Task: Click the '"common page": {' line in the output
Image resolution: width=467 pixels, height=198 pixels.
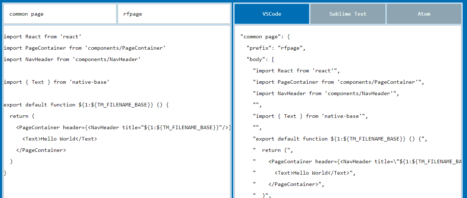Action: tap(265, 37)
